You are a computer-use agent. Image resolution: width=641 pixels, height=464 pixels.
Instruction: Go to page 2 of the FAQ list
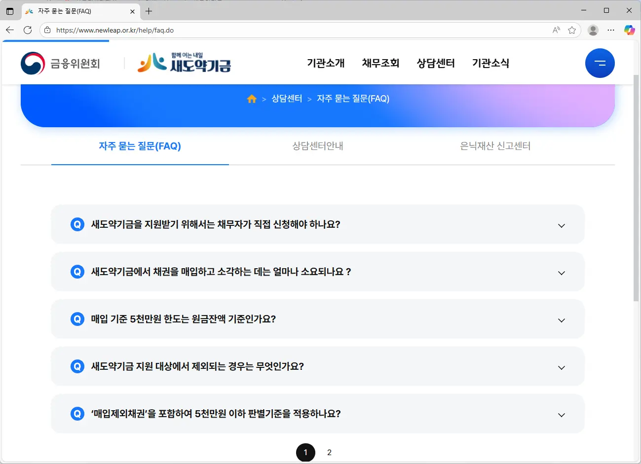point(329,452)
